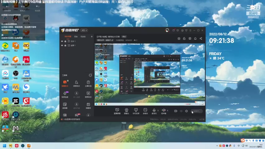Open the orange 直播伴侣 taskbar icon
The width and height of the screenshot is (265, 149).
click(x=29, y=146)
